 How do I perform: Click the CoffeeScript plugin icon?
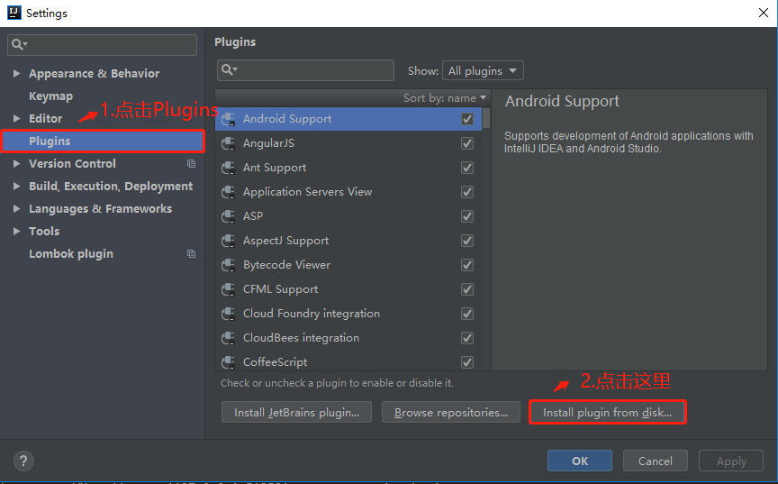228,362
